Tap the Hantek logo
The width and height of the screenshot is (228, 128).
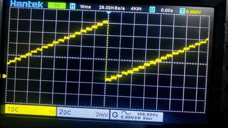point(27,4)
